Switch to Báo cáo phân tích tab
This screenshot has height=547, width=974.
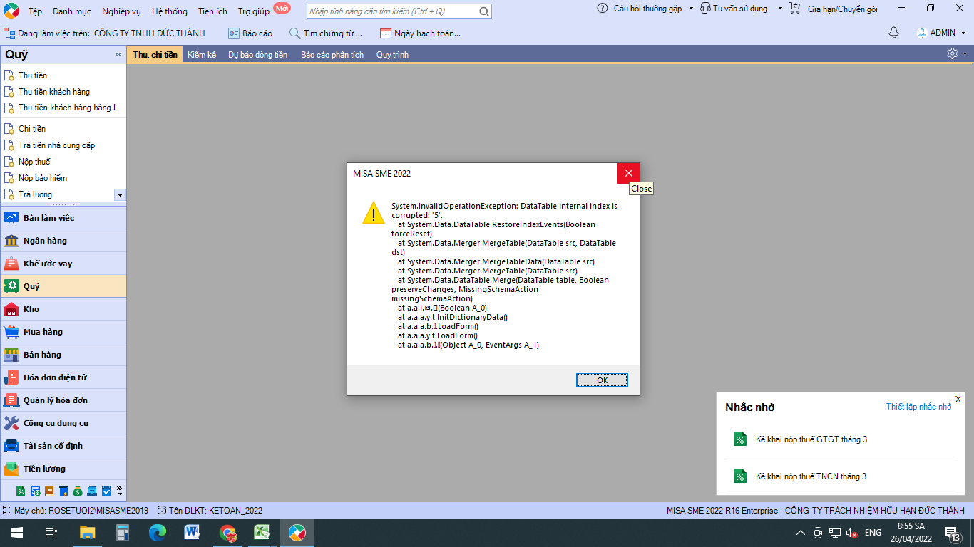point(332,54)
